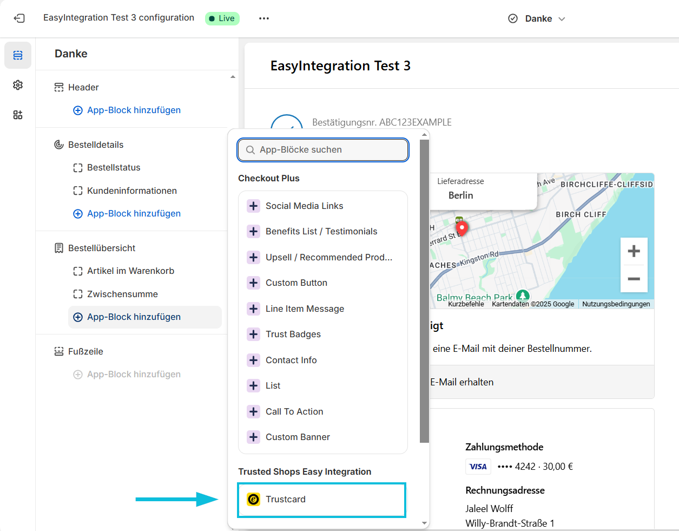The image size is (679, 531).
Task: Choose Benefits List / Testimonials block
Action: pos(323,231)
